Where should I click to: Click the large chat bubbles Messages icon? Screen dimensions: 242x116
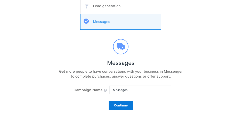[x=121, y=47]
